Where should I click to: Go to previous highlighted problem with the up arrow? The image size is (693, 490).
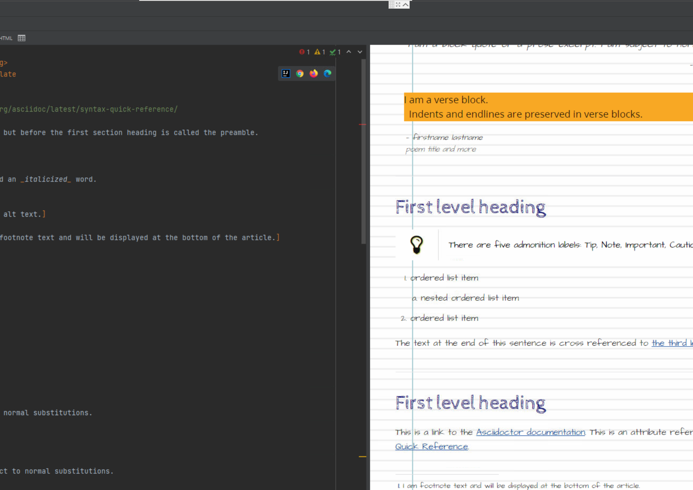pos(348,52)
